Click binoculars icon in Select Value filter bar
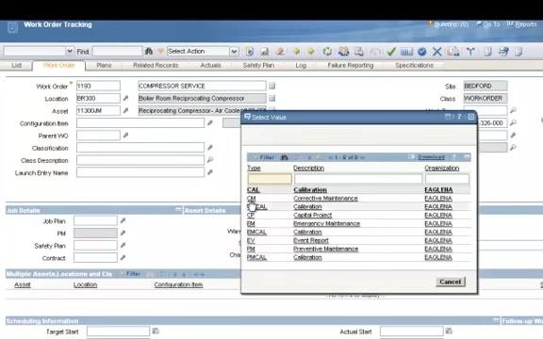543x339 pixels. (285, 157)
